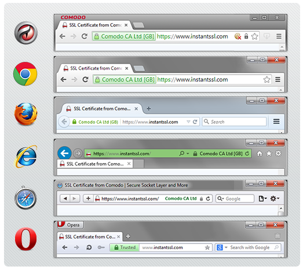Open the Chrome hamburger menu
The image size is (303, 270).
pyautogui.click(x=278, y=79)
